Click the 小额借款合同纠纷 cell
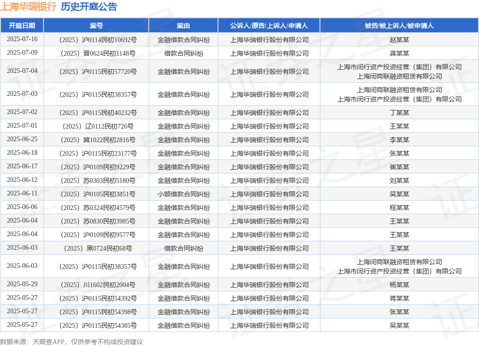The height and width of the screenshot is (346, 479). coord(183,194)
